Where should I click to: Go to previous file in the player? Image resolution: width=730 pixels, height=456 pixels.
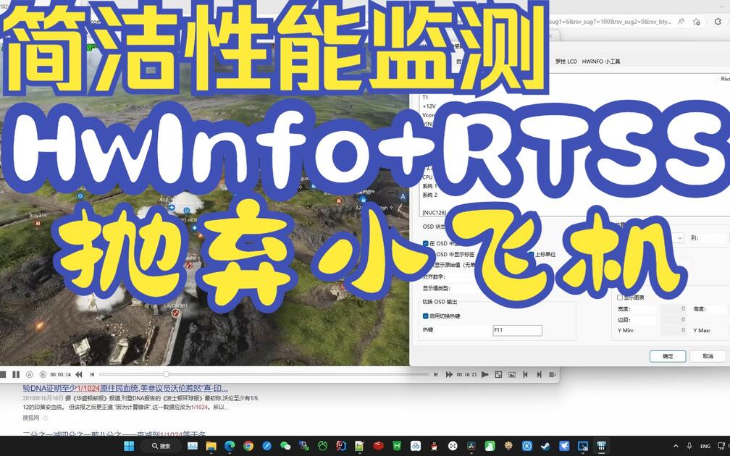point(525,374)
